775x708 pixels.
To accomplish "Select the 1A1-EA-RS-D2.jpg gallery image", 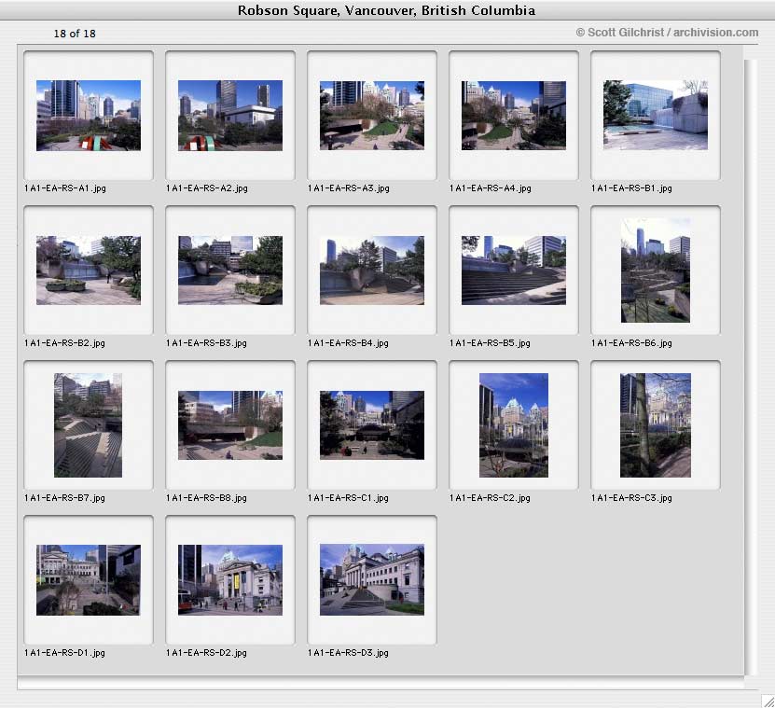I will click(x=230, y=580).
